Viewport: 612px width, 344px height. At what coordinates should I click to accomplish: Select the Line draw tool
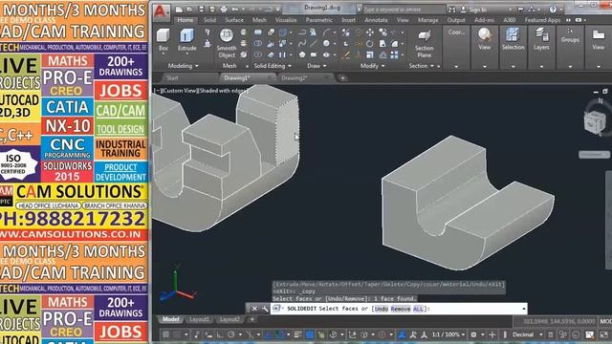click(x=314, y=44)
